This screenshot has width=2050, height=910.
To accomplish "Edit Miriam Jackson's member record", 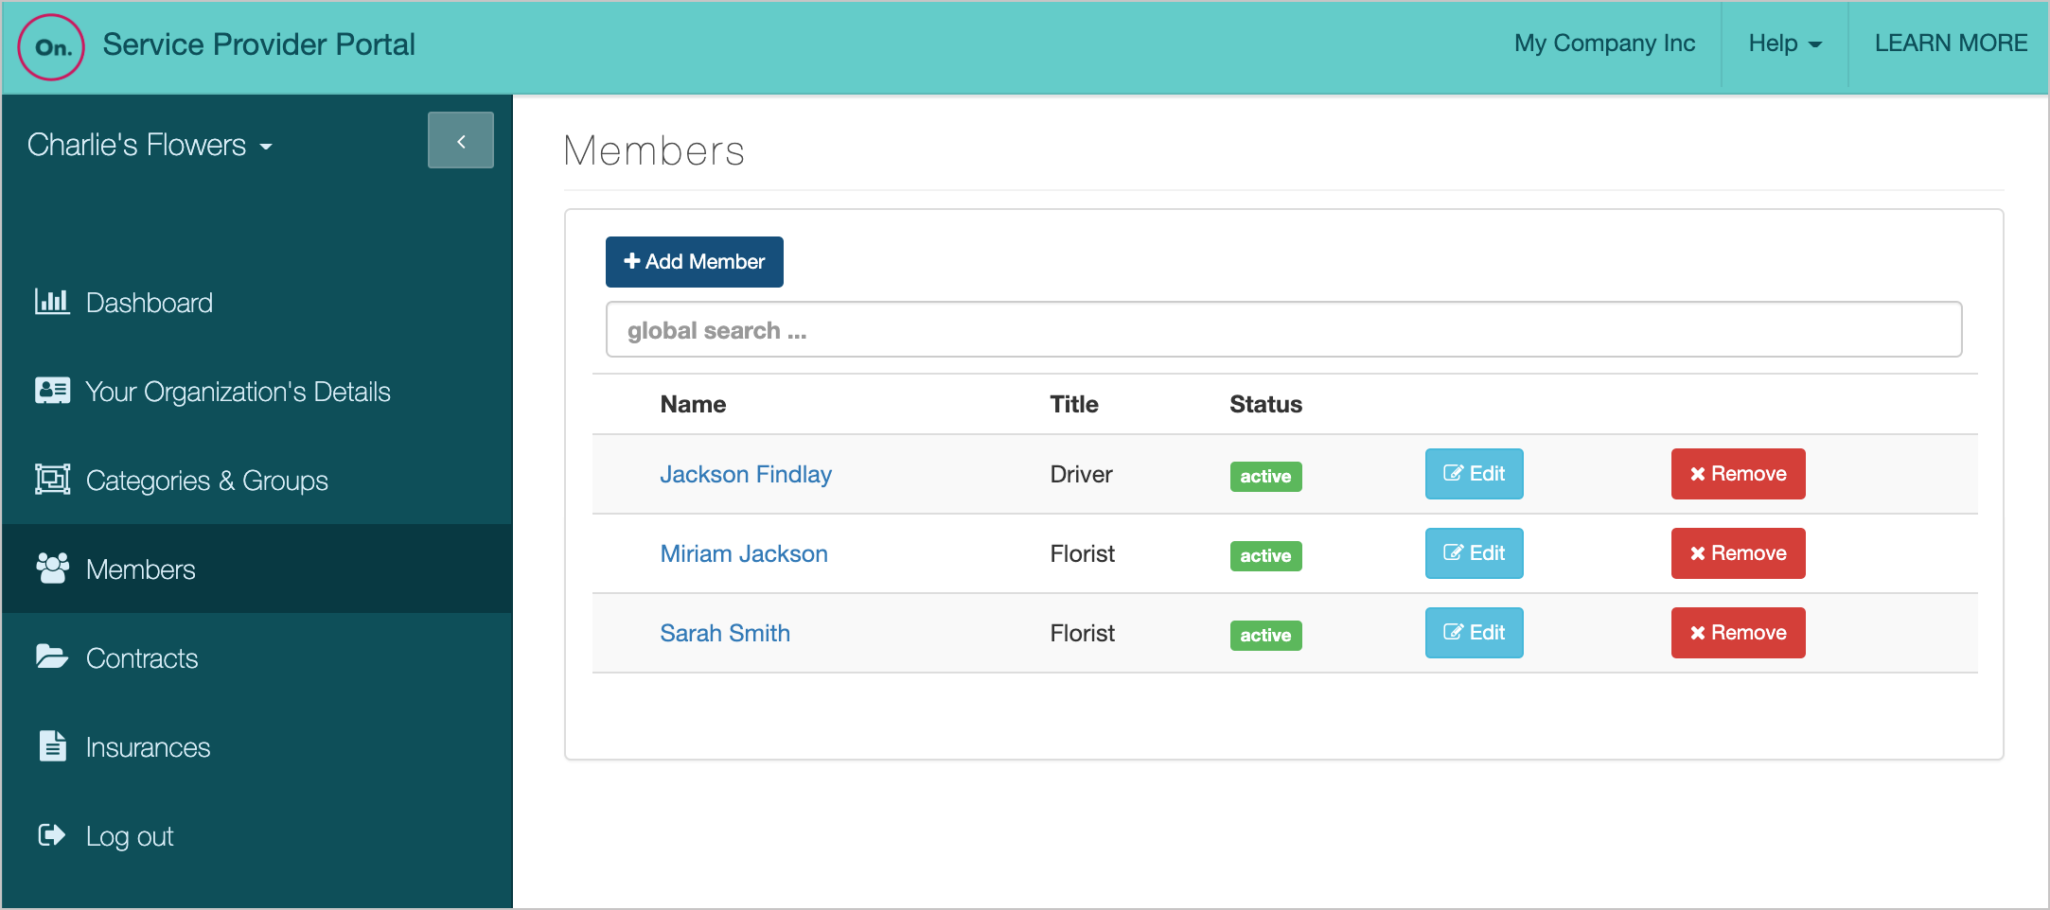I will (x=1474, y=553).
